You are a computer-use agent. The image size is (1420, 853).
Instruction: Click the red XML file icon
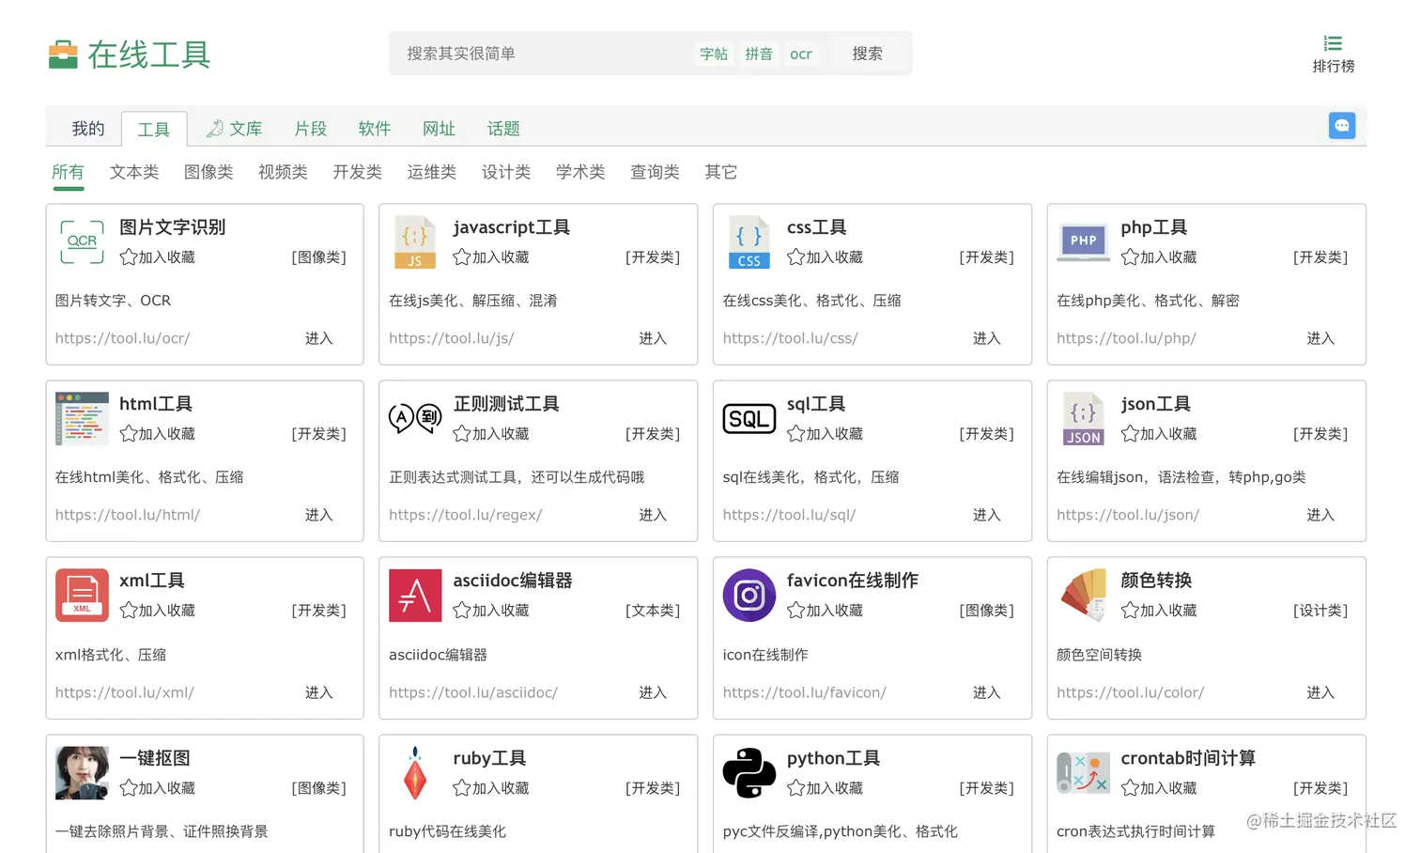coord(82,596)
